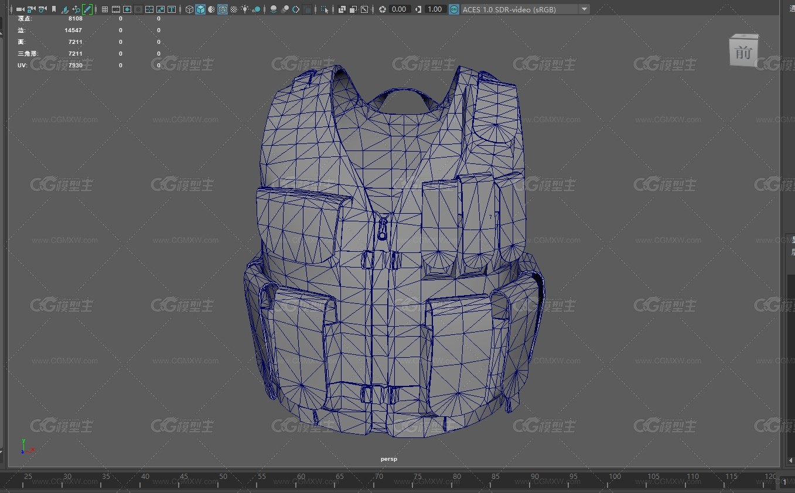Edit the gamma value 1.00 field
The image size is (795, 493).
pyautogui.click(x=435, y=9)
